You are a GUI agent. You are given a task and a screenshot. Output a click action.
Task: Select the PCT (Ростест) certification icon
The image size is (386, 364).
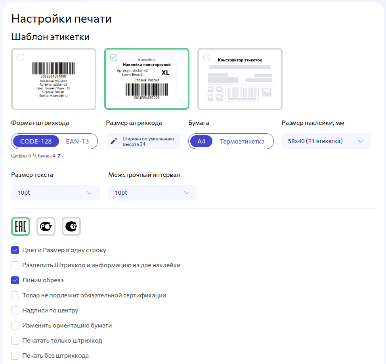46,226
